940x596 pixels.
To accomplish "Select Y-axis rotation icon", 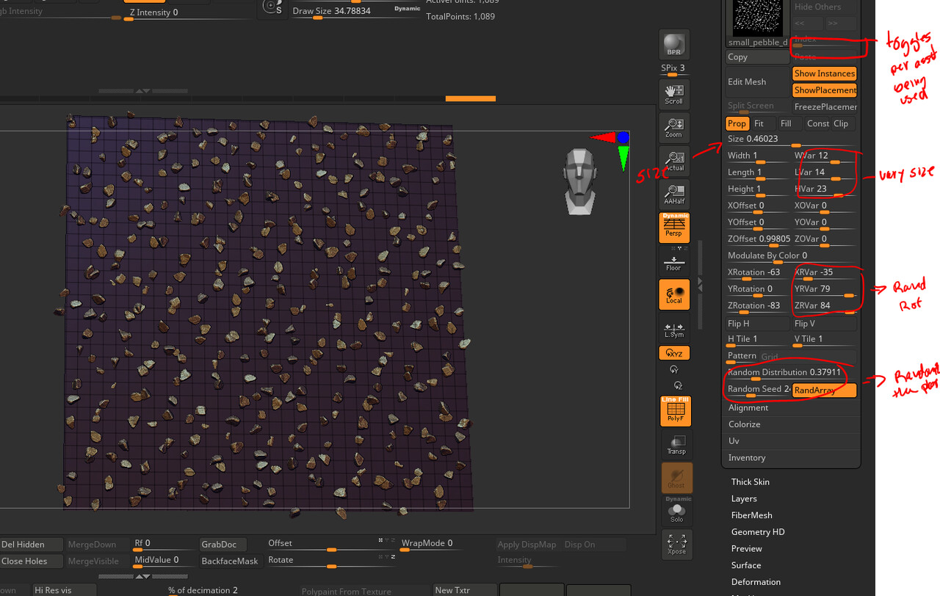I will click(674, 370).
